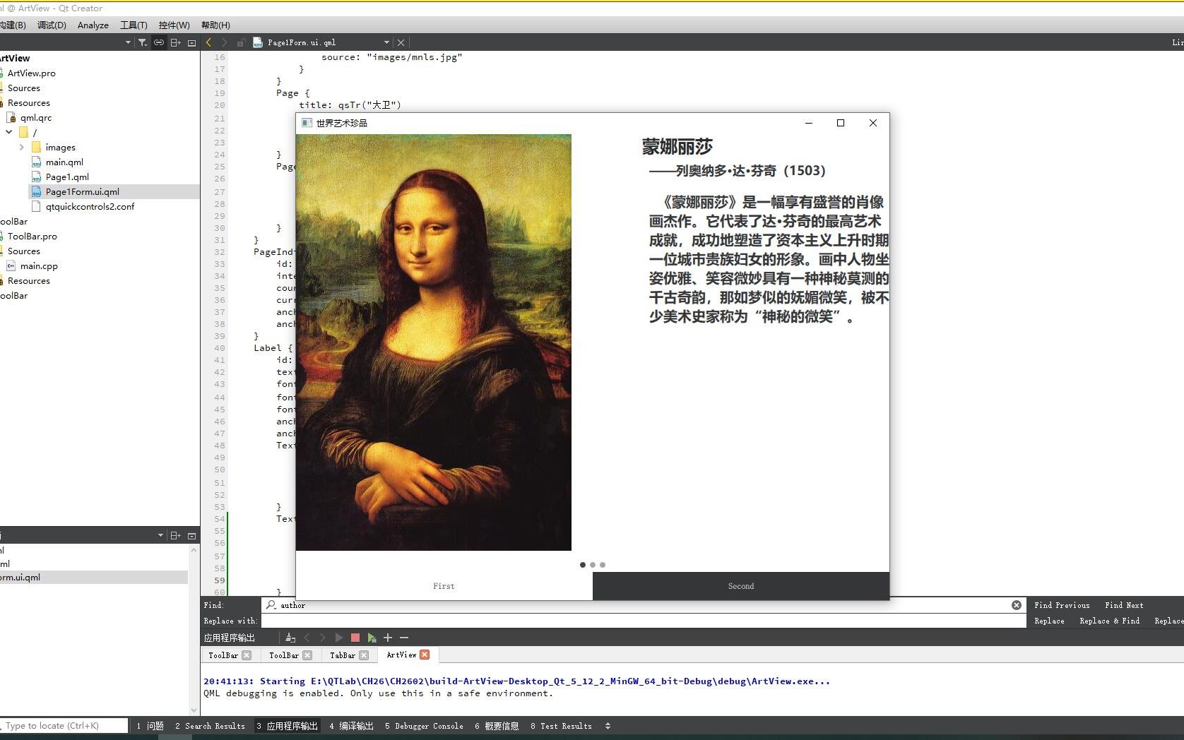Close the TabBar output tab
The image size is (1184, 740).
364,655
